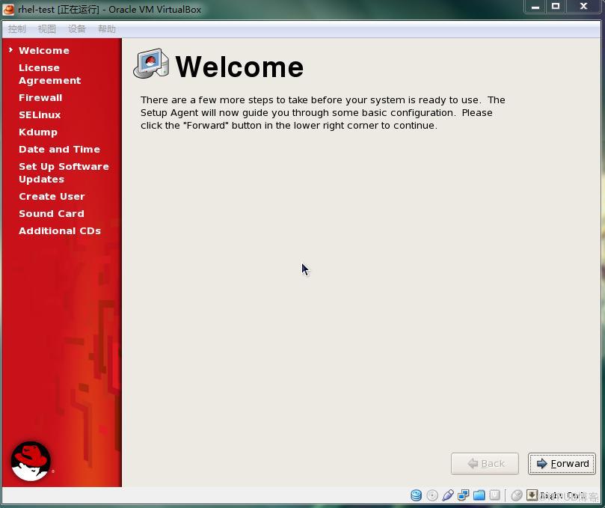Viewport: 605px width, 508px height.
Task: Minimize the VirtualBox window
Action: [x=535, y=7]
